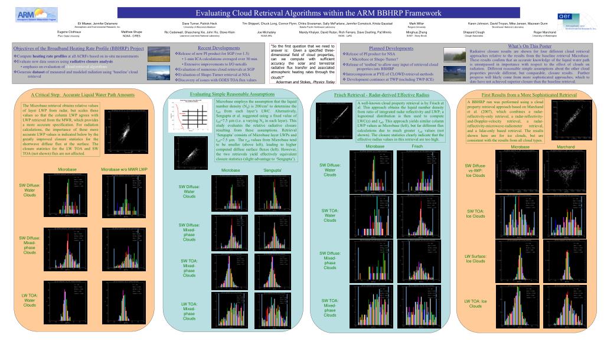
Task: Select the 'Frisch' column label
Action: (x=417, y=146)
